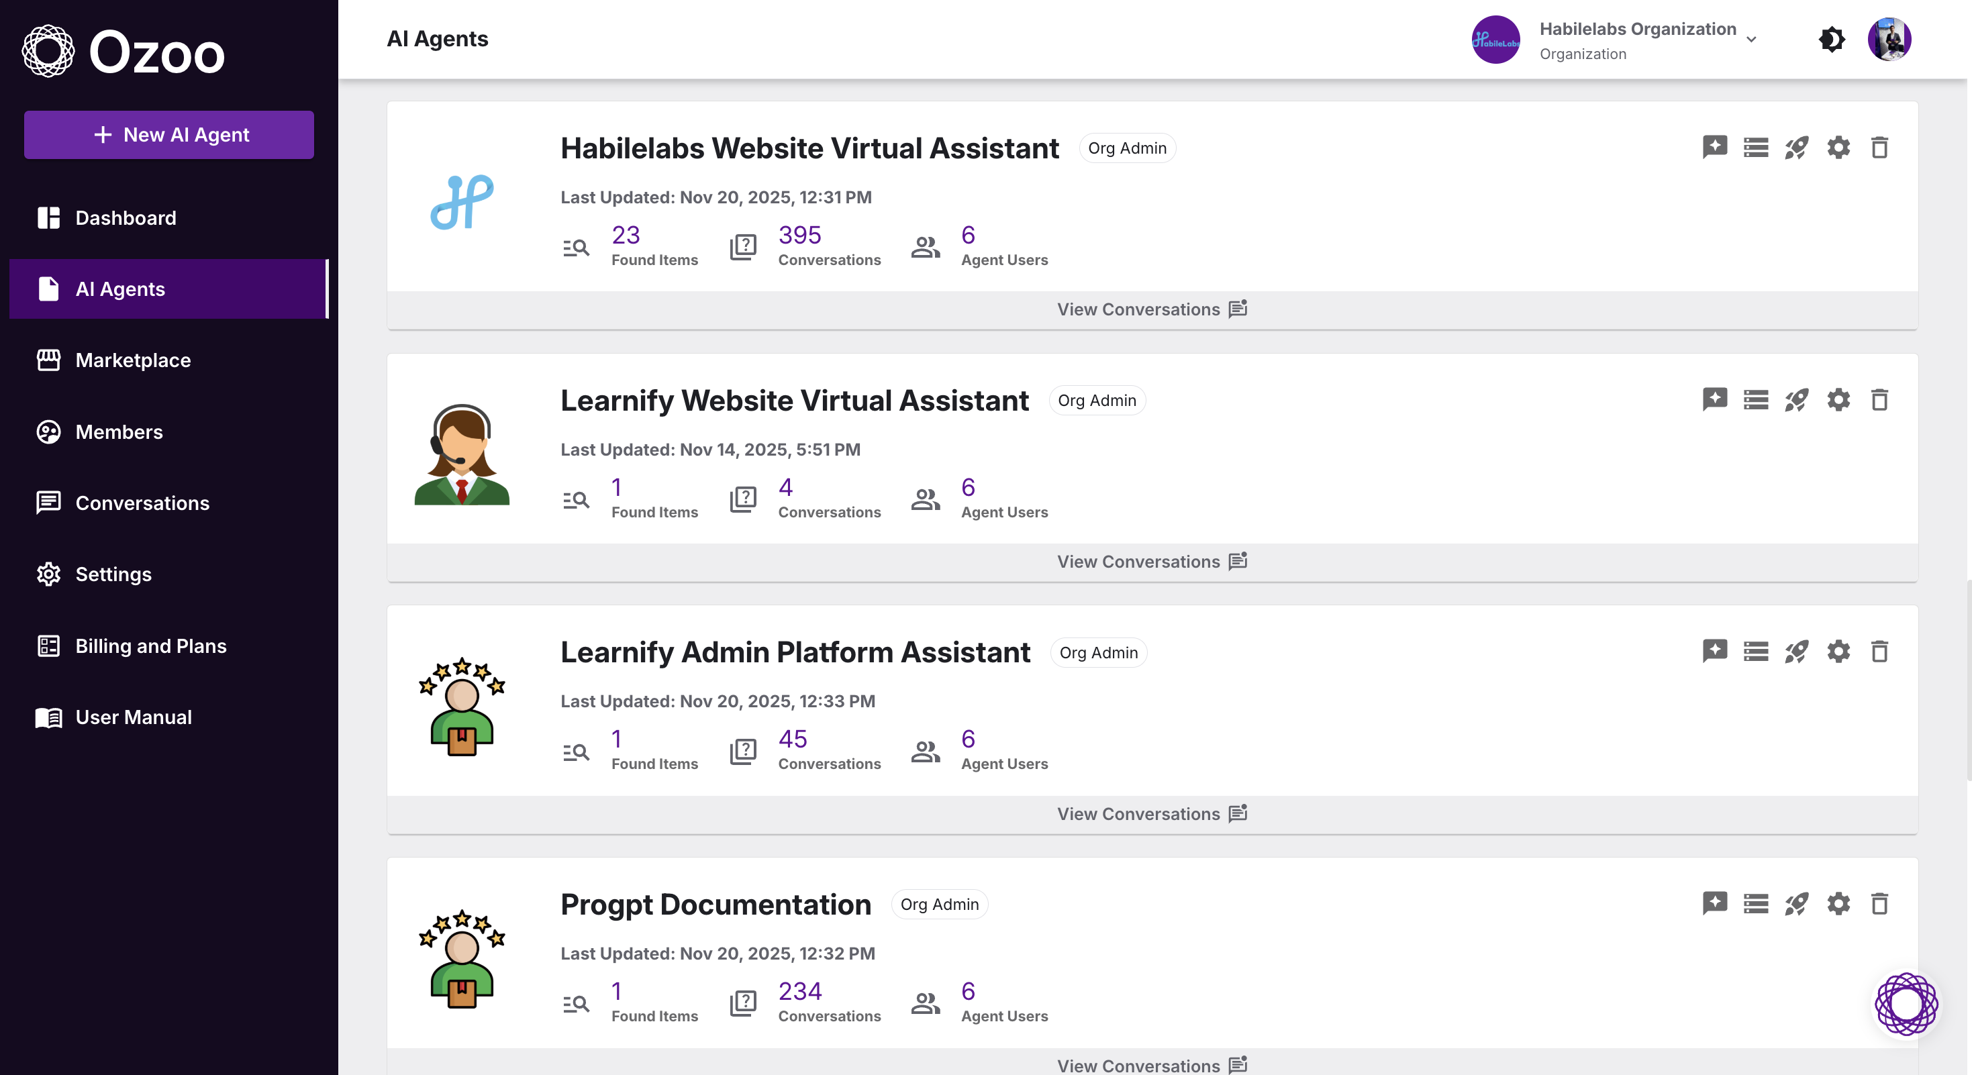
Task: View Conversations for Learnify Admin Platform Assistant
Action: (1152, 814)
